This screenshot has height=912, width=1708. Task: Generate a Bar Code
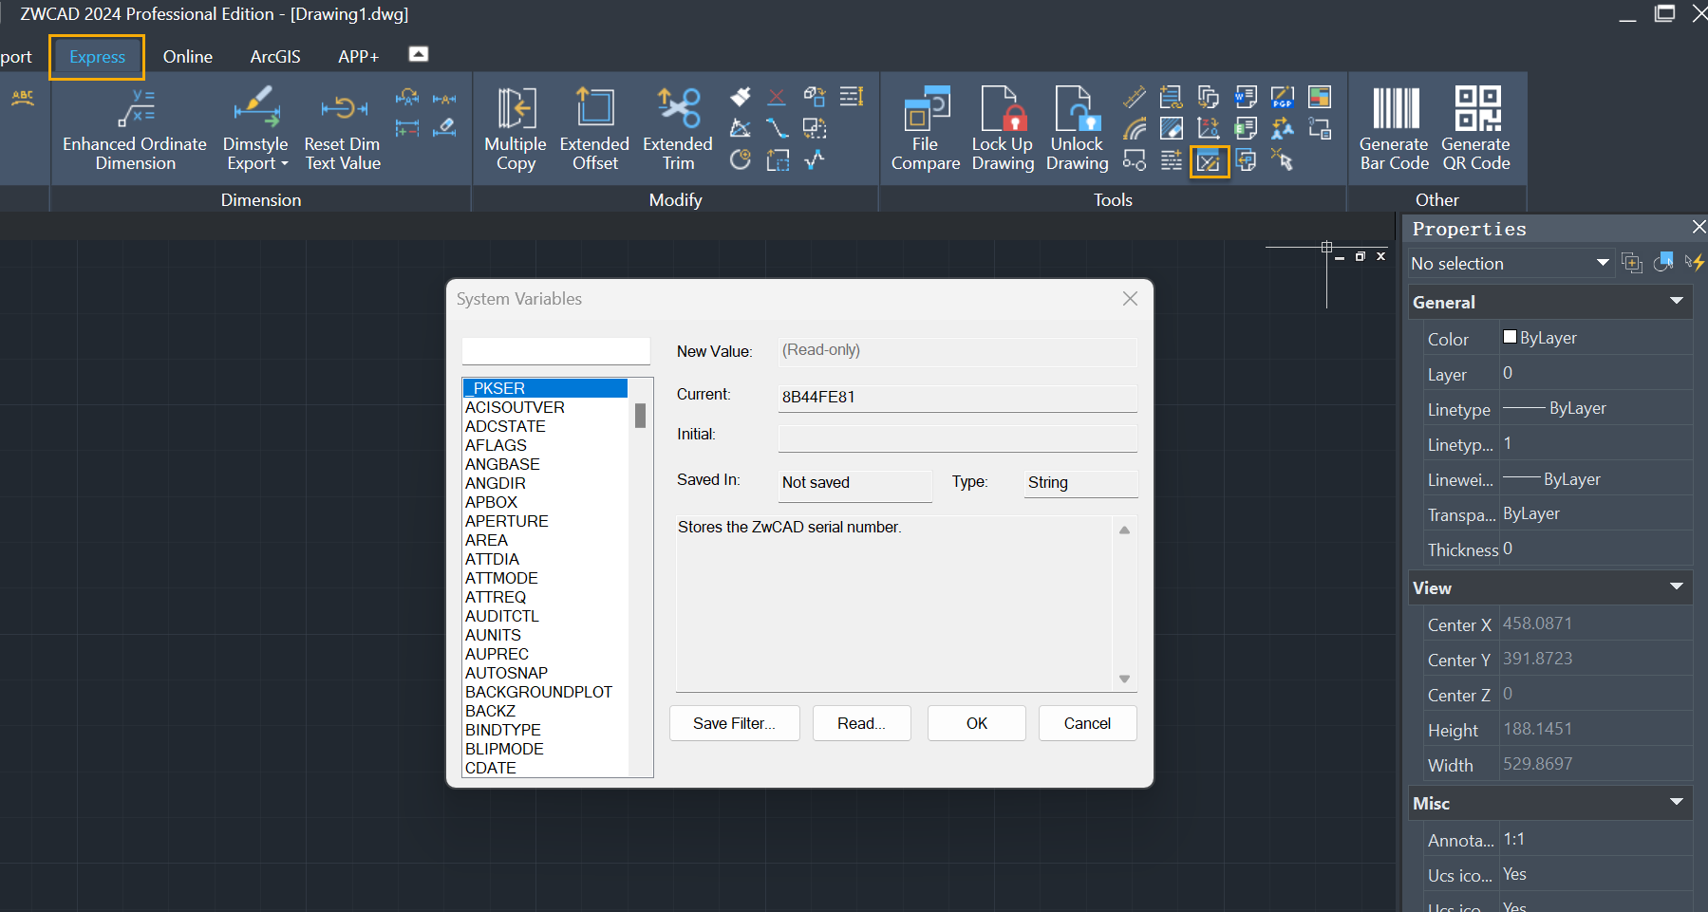tap(1394, 129)
